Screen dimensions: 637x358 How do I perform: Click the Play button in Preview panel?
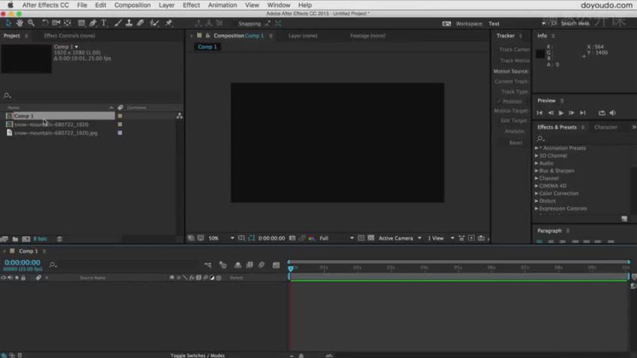click(561, 113)
